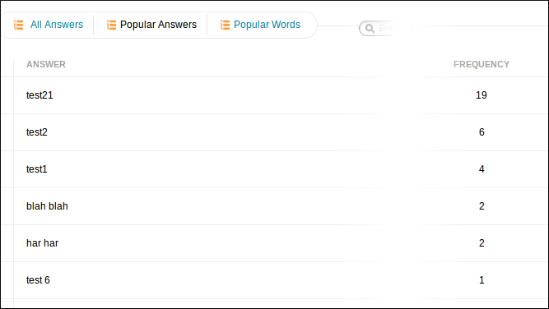Image resolution: width=549 pixels, height=309 pixels.
Task: Select the blah blah answer row
Action: [281, 206]
